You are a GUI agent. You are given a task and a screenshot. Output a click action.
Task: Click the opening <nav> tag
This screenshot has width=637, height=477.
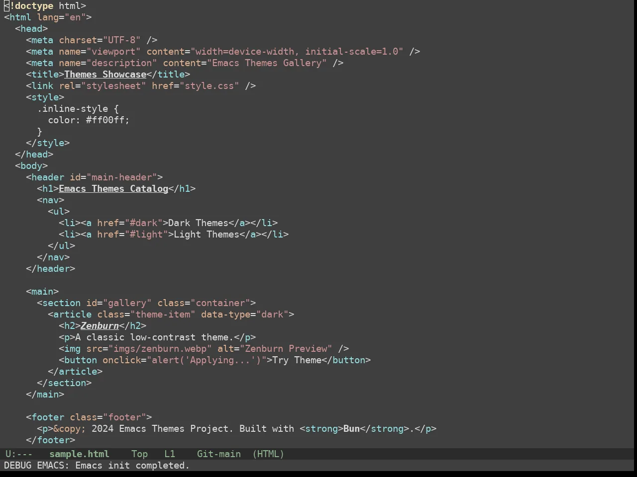point(51,200)
